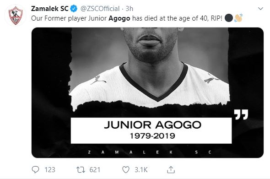Open the @ZSCOfficial handle link

pos(100,9)
